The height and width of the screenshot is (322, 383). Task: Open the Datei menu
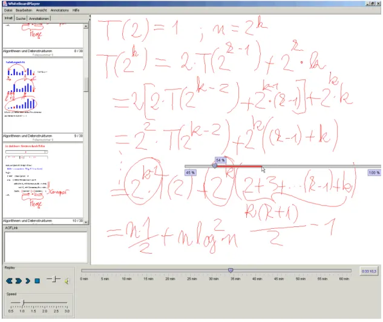pos(8,10)
